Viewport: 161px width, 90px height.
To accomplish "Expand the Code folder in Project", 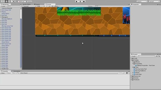I will pos(131,58).
